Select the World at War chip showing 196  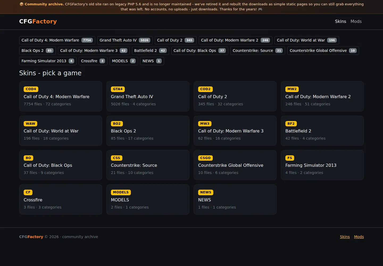click(x=307, y=40)
